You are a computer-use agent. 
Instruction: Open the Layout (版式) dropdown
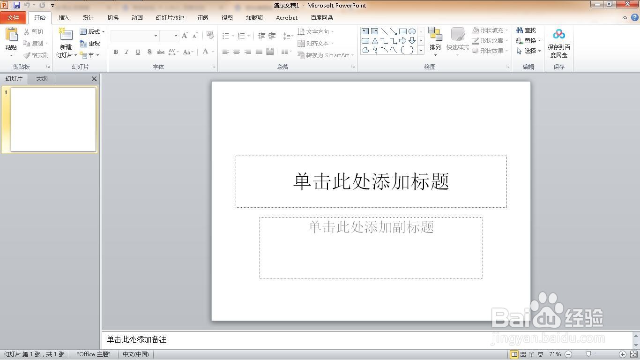click(x=92, y=31)
